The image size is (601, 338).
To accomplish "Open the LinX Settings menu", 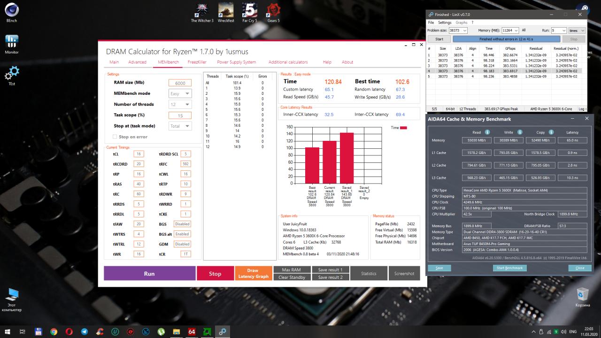I will click(445, 23).
